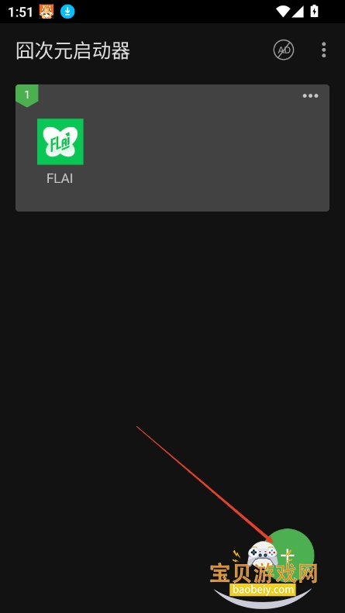Screen dimensions: 345x613
Task: Tap the Wi-Fi status icon
Action: tap(283, 12)
